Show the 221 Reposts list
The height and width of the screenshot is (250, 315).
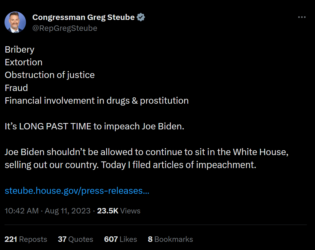(26, 239)
